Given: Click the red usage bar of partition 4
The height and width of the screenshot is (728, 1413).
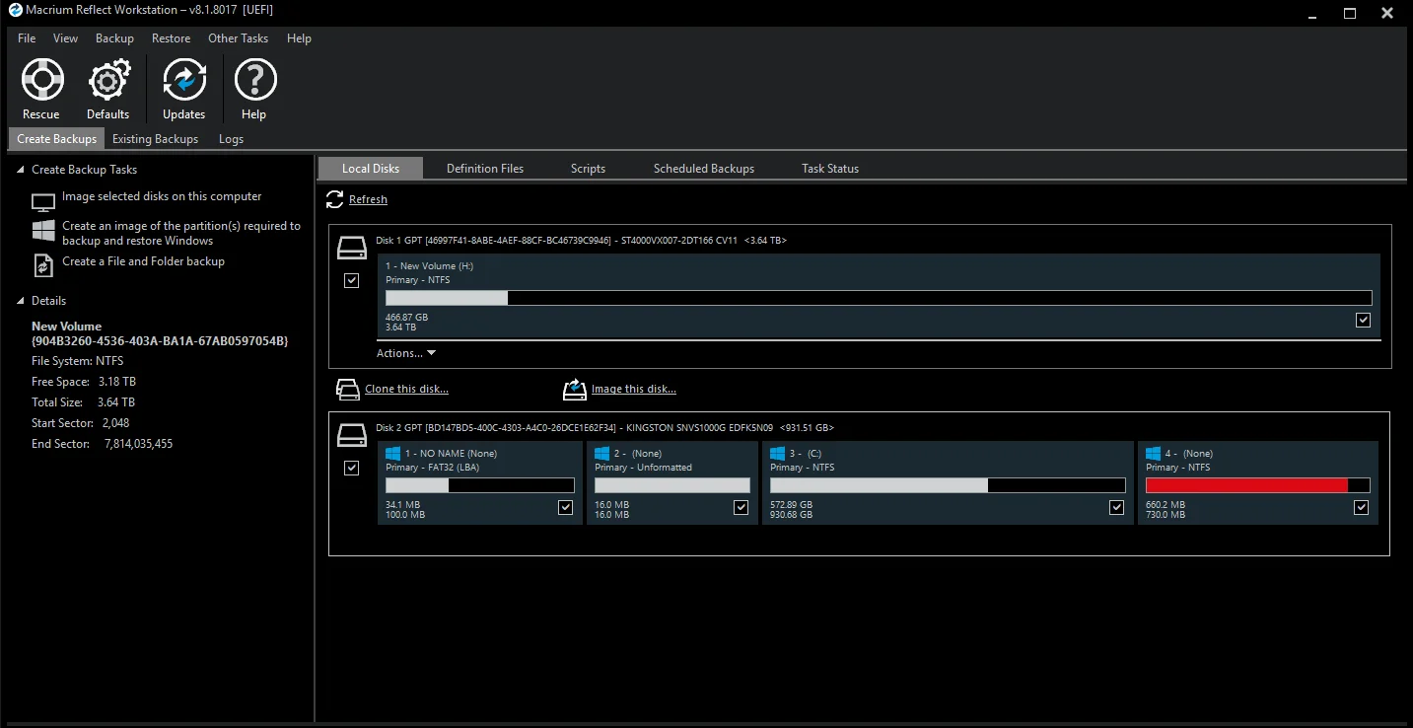Looking at the screenshot, I should [x=1246, y=485].
